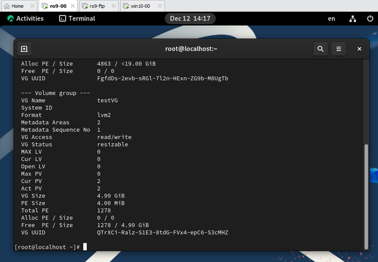This screenshot has height=262, width=378.
Task: Open Terminal app menu in top bar
Action: 77,18
